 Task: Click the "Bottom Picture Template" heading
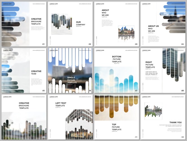pyautogui.click(x=117, y=59)
